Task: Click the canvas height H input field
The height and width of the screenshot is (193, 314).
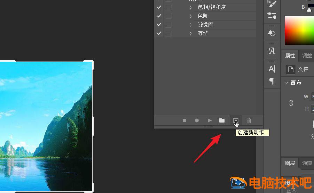Action: 312,109
